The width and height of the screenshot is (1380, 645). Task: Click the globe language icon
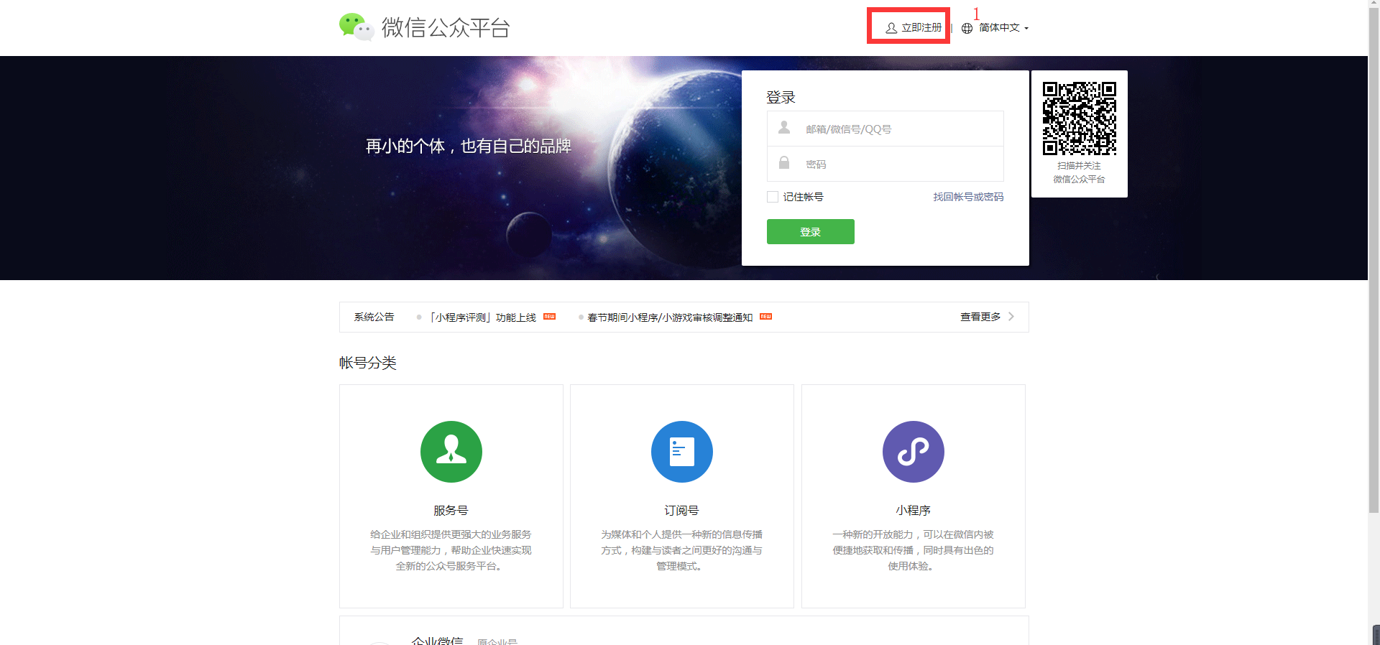[967, 28]
